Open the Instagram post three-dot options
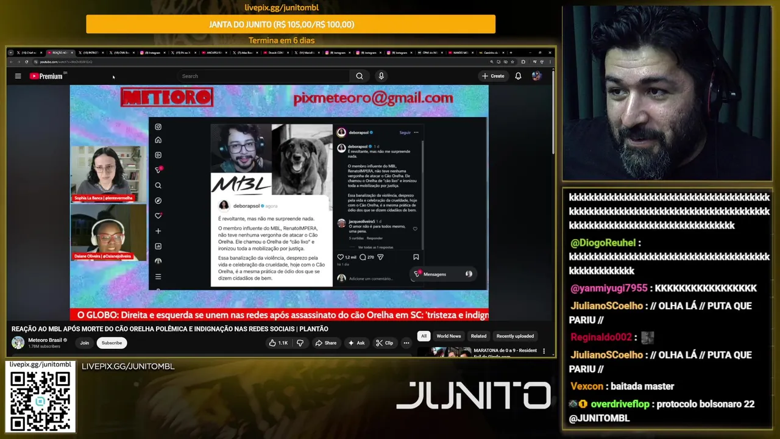This screenshot has height=439, width=780. (x=416, y=132)
